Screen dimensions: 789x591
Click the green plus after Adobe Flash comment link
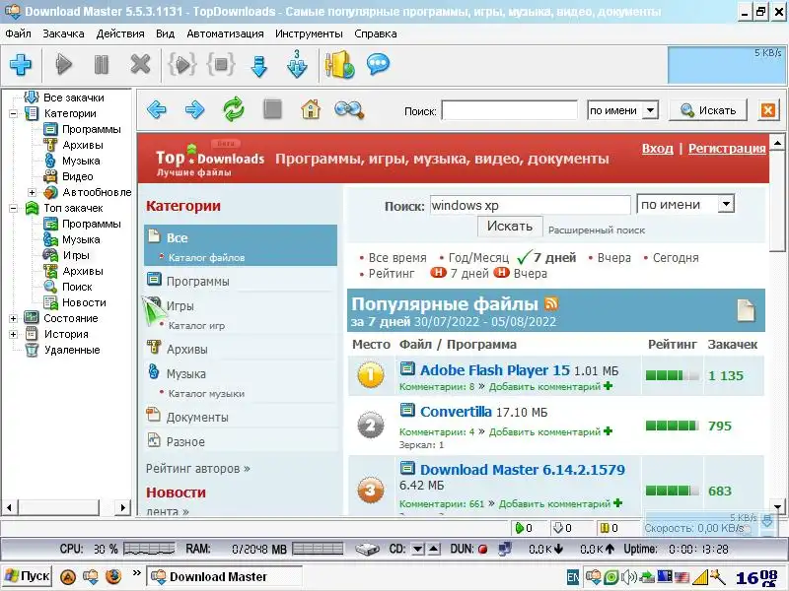tap(608, 386)
